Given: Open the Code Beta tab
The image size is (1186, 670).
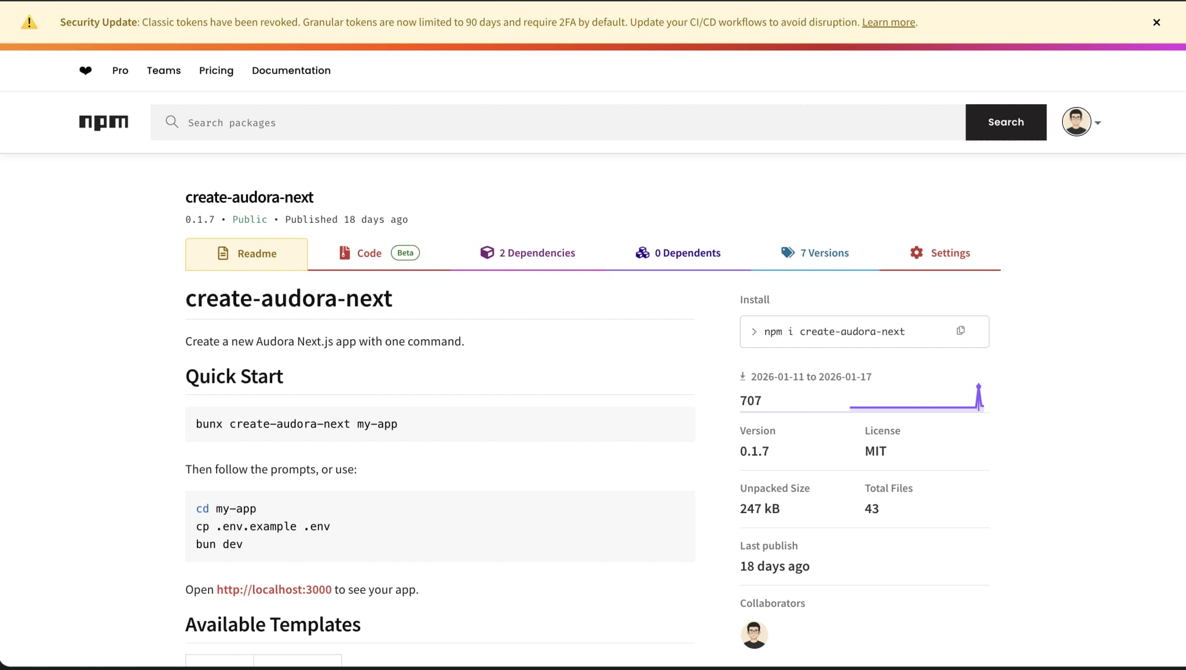Looking at the screenshot, I should pos(369,253).
